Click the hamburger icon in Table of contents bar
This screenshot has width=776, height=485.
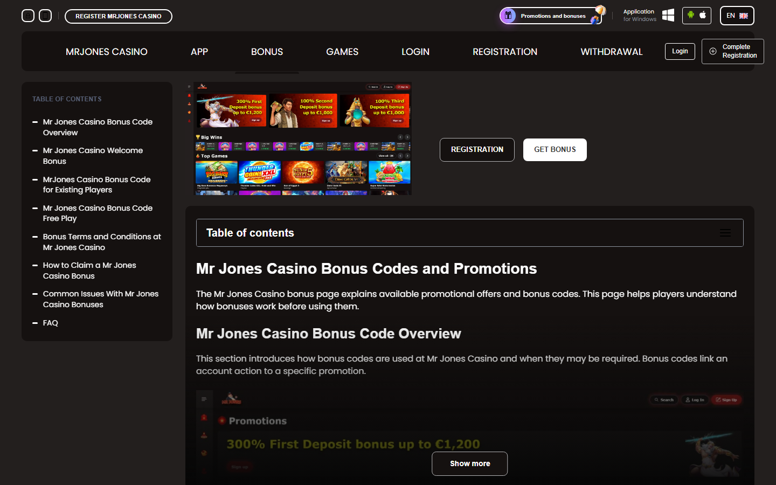pos(725,233)
